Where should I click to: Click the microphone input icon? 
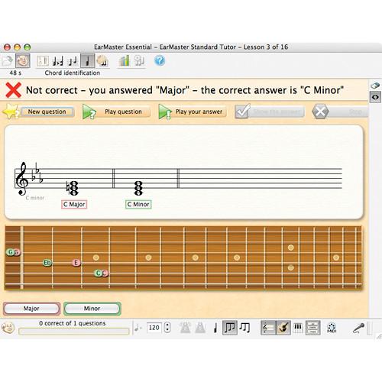click(x=358, y=328)
